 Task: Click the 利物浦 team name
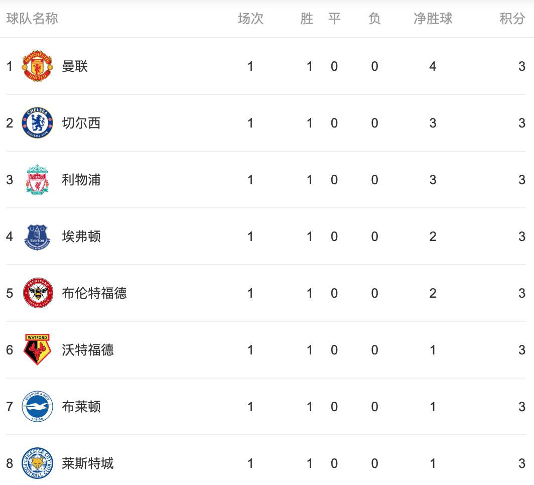(x=81, y=180)
